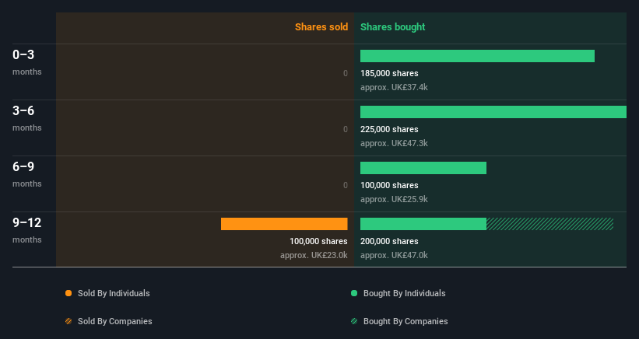639x339 pixels.
Task: Click the orange Sold By Individuals legend dot
Action: coord(68,293)
